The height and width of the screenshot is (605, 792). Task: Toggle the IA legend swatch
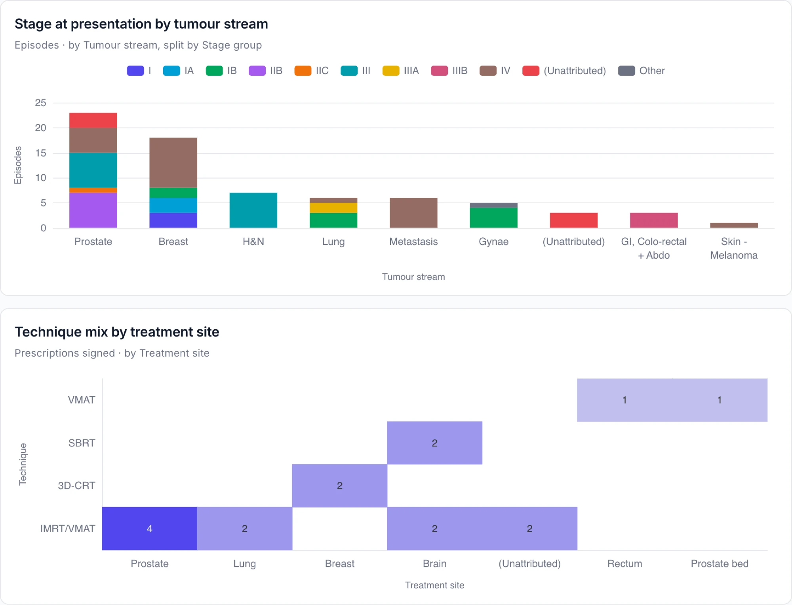click(x=171, y=71)
